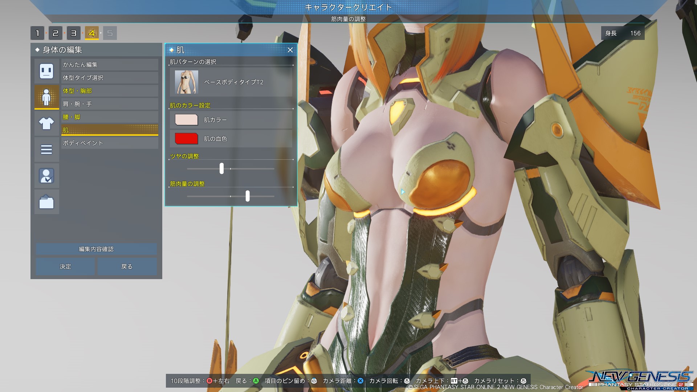Close the 肌 skin panel
Screen dimensions: 697x392
point(290,50)
